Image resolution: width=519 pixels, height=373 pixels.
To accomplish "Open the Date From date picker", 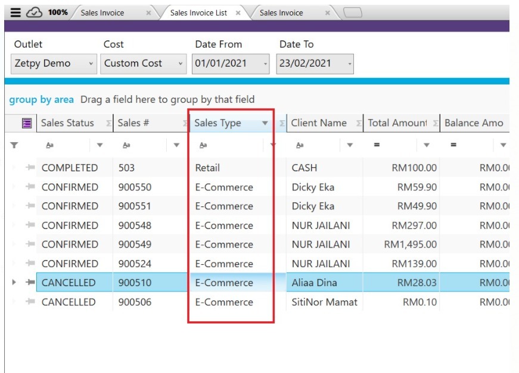I will tap(265, 64).
